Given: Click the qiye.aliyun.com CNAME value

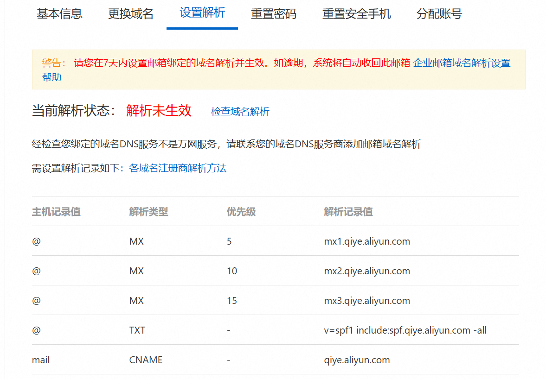Looking at the screenshot, I should point(357,360).
